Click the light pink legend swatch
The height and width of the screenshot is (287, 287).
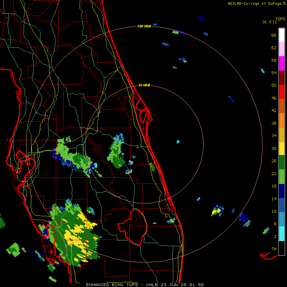282,49
